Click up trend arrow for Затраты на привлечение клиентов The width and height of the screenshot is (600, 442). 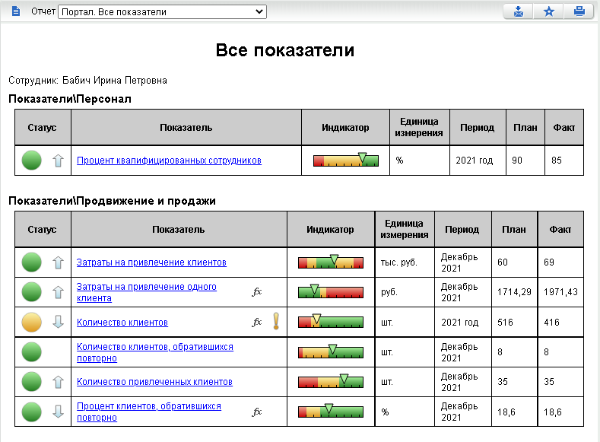point(58,262)
